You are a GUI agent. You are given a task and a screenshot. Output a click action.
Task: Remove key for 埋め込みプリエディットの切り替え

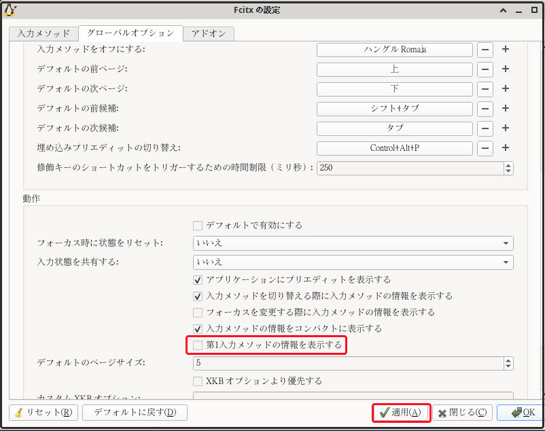click(x=485, y=148)
